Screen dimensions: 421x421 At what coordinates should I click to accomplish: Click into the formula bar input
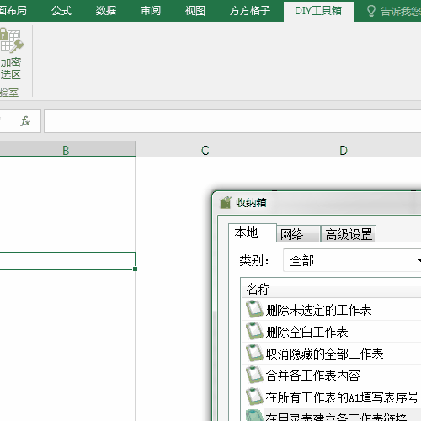tap(232, 121)
